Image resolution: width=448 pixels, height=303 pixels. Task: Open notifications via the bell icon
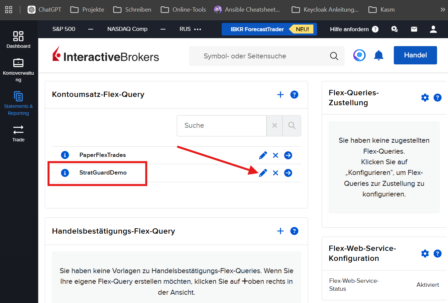[379, 55]
